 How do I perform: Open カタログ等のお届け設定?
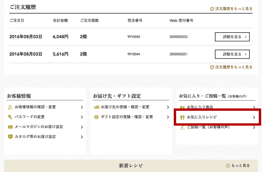[x=35, y=137]
